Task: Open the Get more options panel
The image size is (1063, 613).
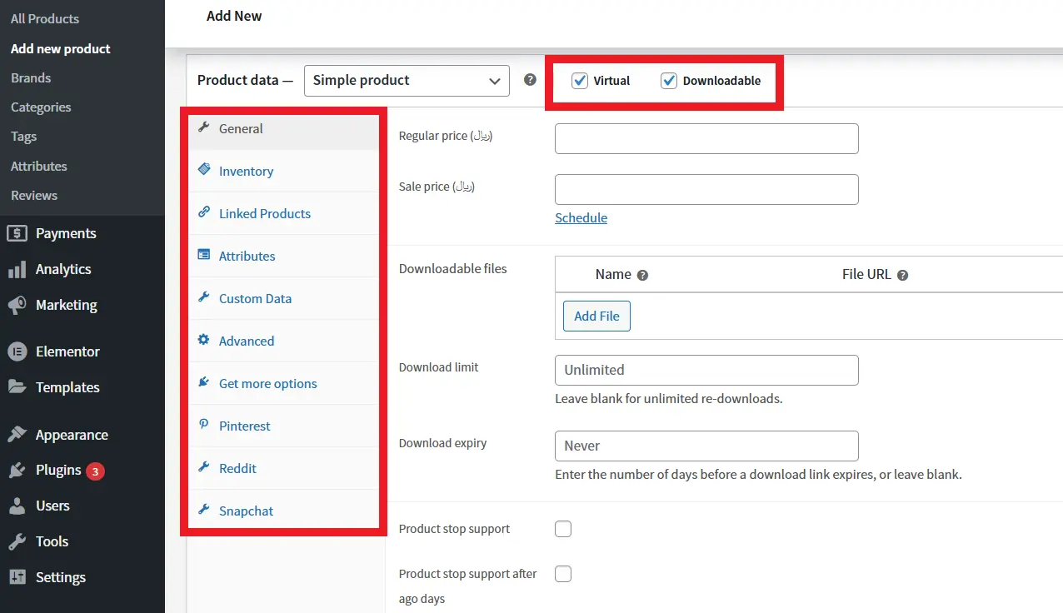Action: point(267,383)
